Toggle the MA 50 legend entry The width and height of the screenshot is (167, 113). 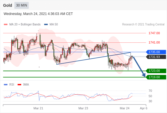point(51,25)
